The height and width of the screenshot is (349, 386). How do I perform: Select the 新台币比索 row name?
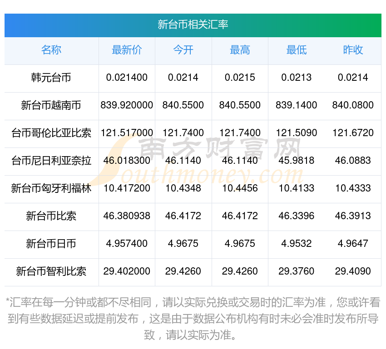51,216
